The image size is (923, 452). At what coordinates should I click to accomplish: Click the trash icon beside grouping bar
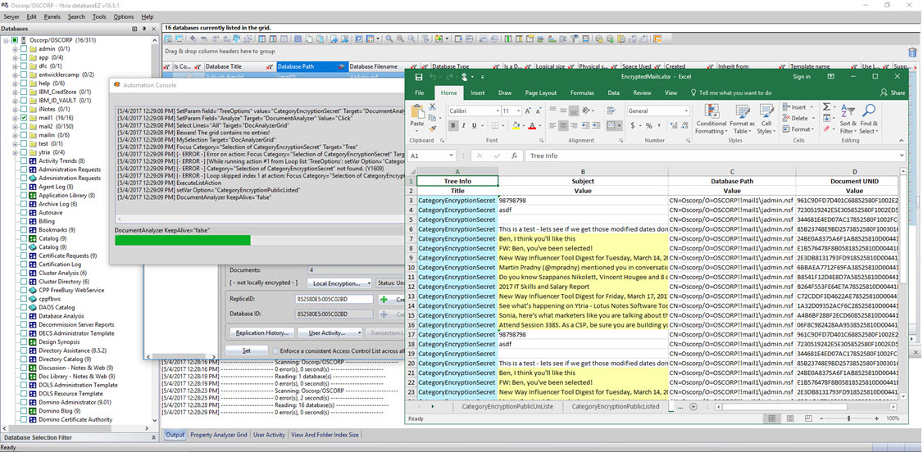coord(912,52)
